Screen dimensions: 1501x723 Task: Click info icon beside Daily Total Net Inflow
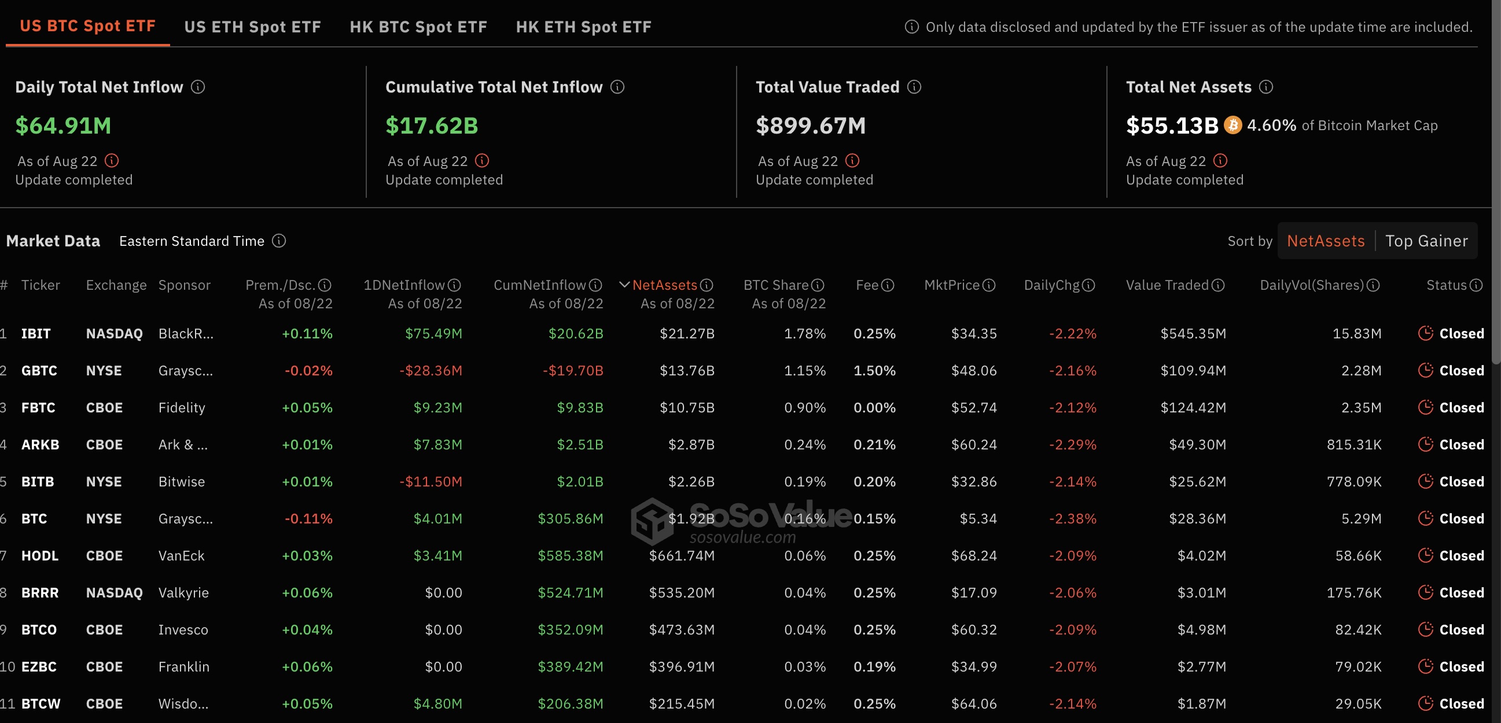(x=198, y=87)
